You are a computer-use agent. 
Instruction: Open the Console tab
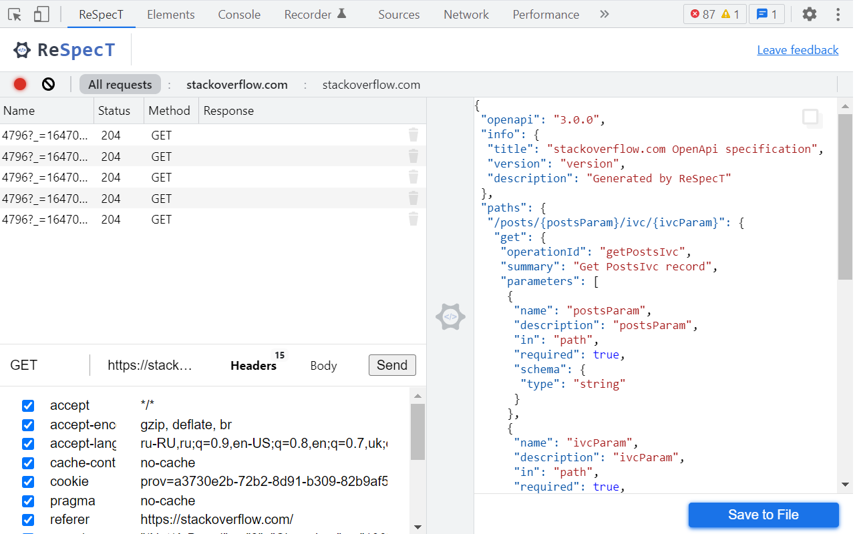pos(239,14)
